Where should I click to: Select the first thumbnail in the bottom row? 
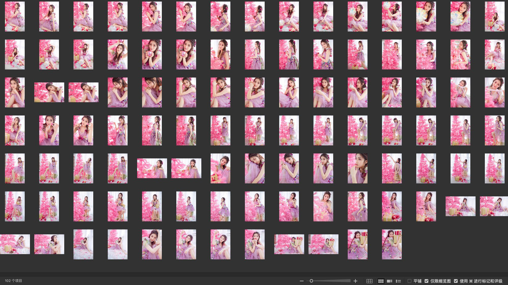pyautogui.click(x=15, y=244)
